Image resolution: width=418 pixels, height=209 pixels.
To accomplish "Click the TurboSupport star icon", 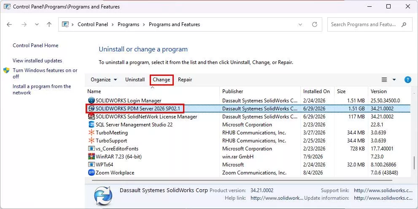I will (x=91, y=140).
